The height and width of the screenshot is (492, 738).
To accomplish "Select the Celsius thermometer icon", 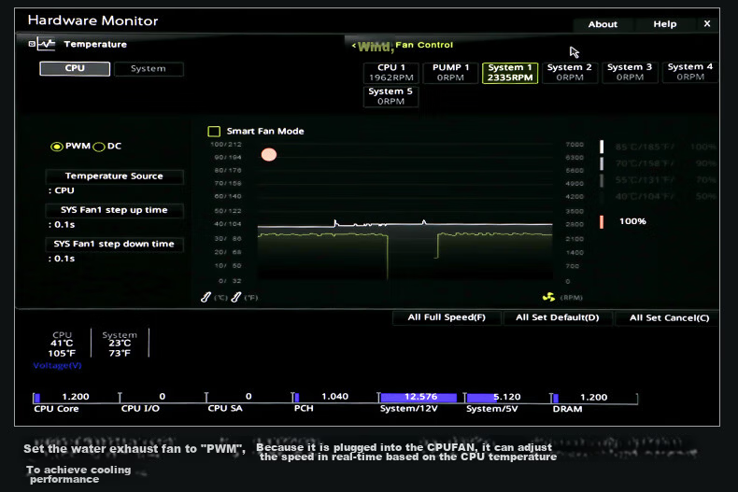I will (x=206, y=297).
